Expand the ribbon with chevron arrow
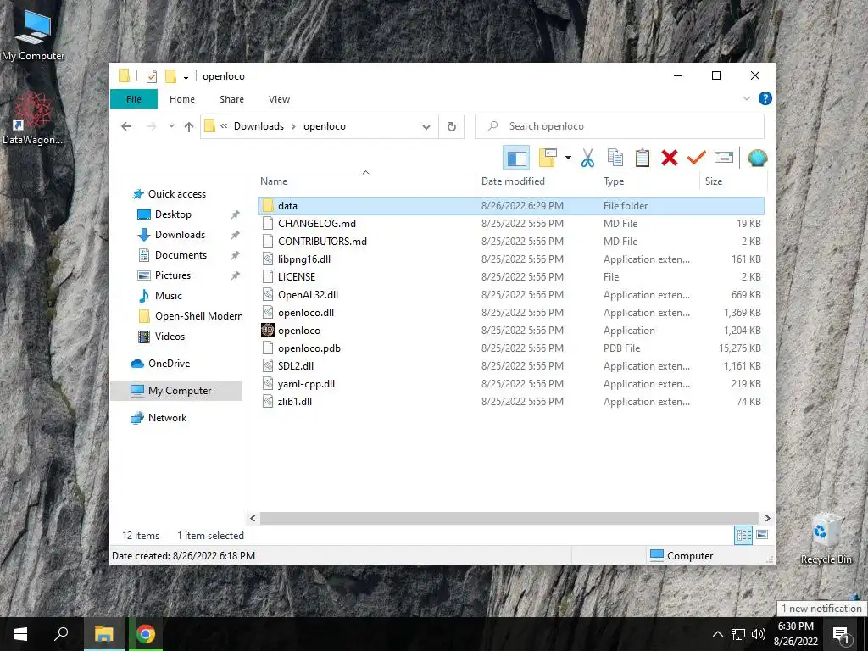This screenshot has width=868, height=651. point(746,98)
